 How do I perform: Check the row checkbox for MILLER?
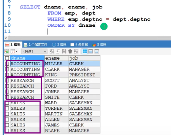click(x=7, y=64)
